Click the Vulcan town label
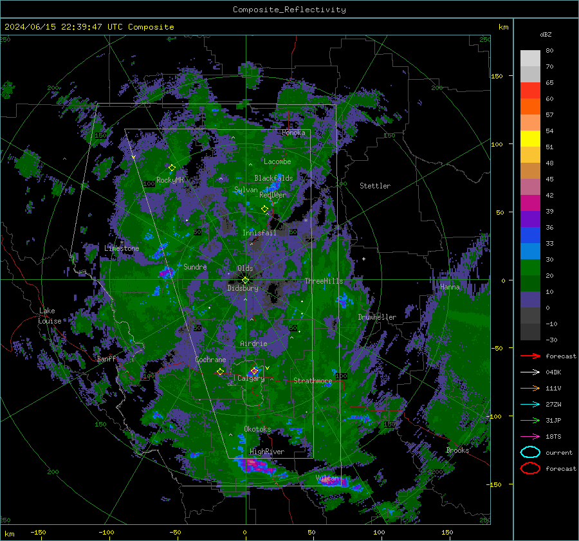 click(327, 478)
